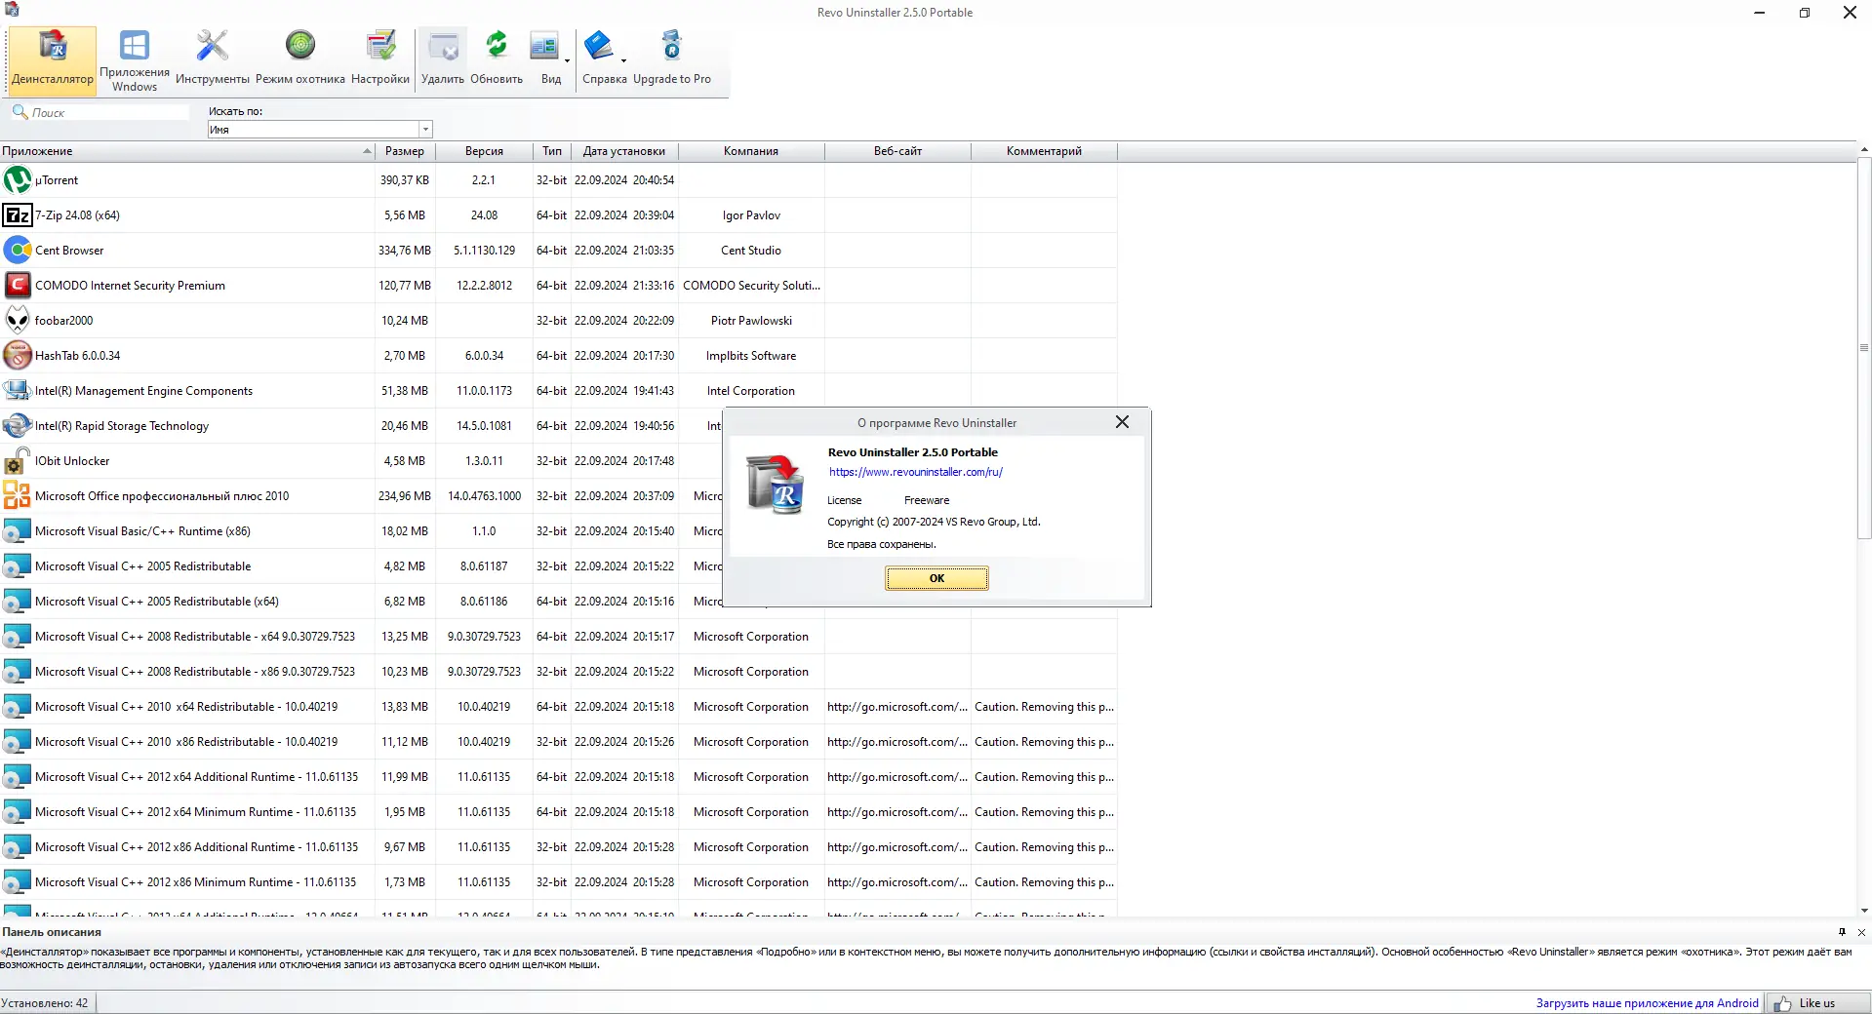Sort by Комментарий column header

coord(1044,151)
